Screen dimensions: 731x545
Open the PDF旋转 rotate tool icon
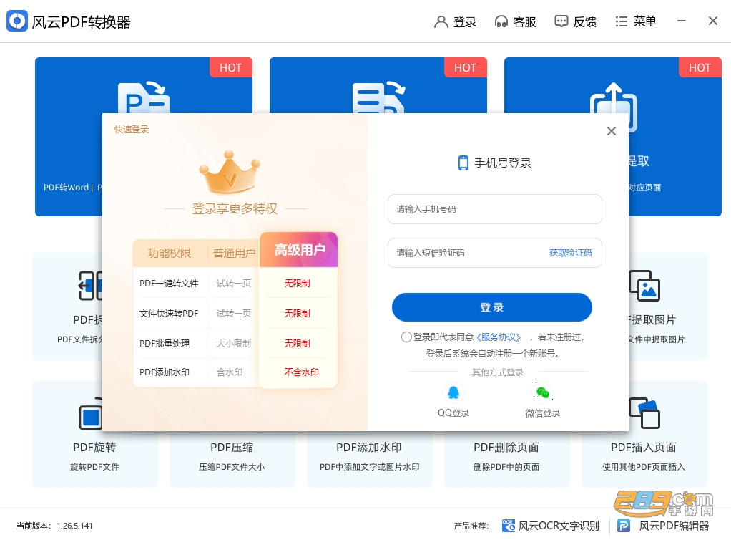90,413
